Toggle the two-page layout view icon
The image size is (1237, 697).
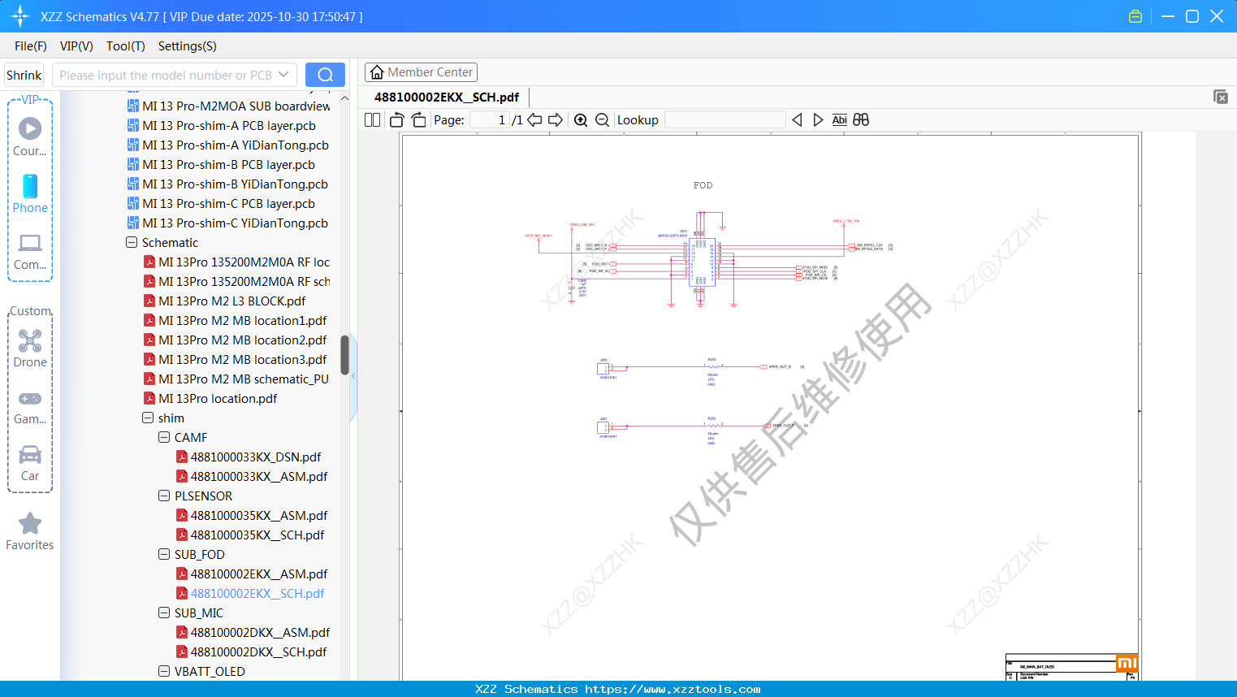pos(372,119)
